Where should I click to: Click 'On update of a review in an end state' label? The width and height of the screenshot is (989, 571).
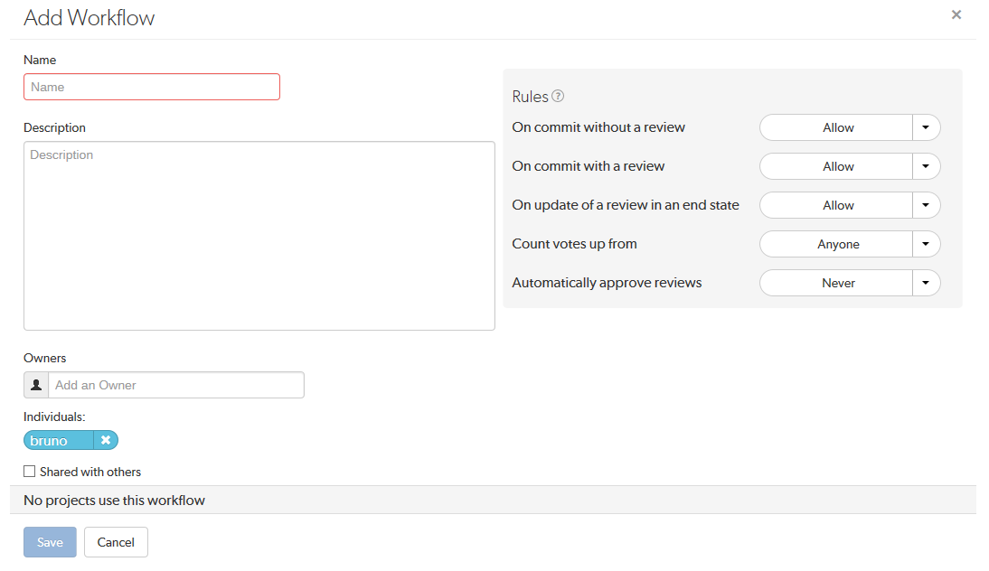(626, 205)
